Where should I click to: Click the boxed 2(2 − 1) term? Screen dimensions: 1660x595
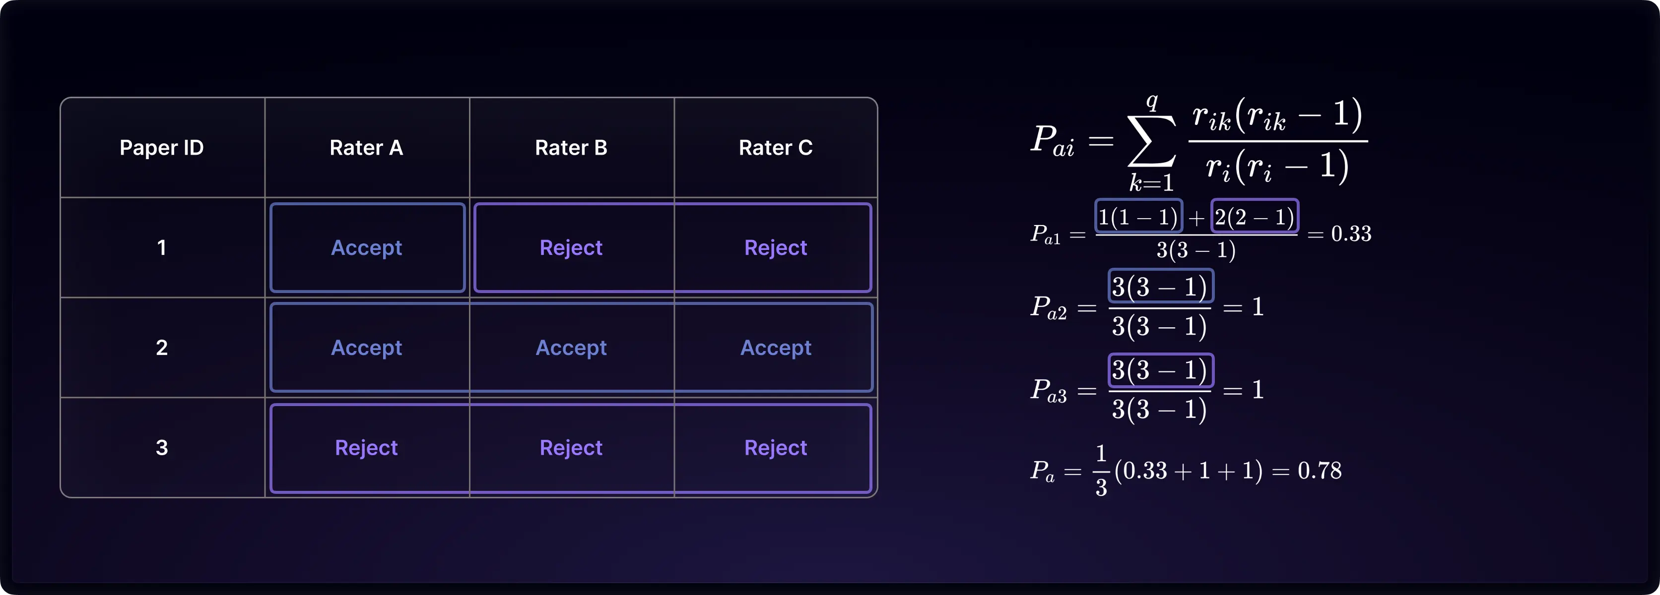point(1255,216)
